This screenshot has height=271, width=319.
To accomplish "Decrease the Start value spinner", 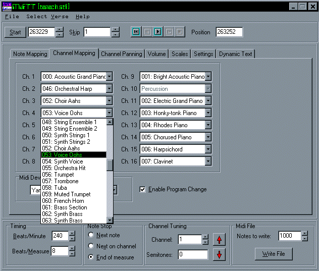I will click(60, 34).
